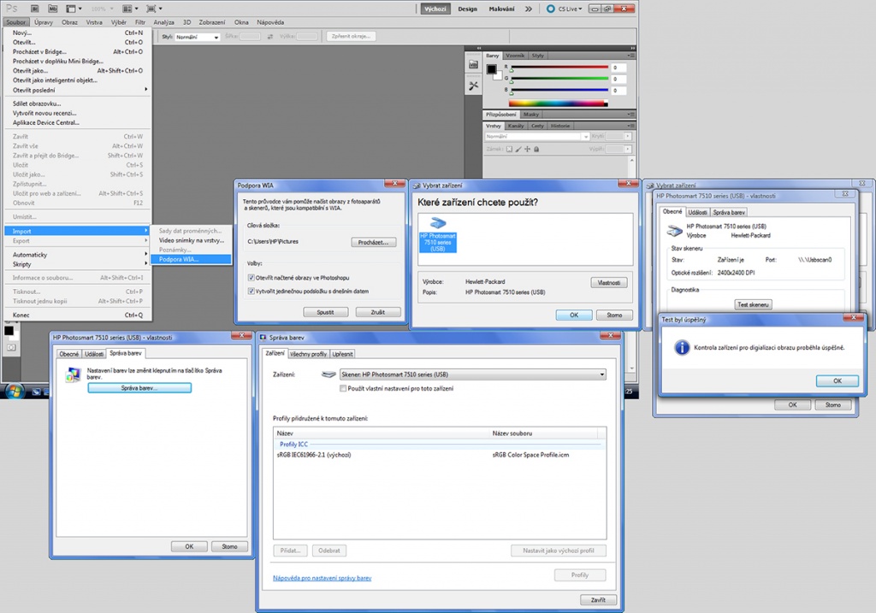Open the Masky tab

(530, 115)
